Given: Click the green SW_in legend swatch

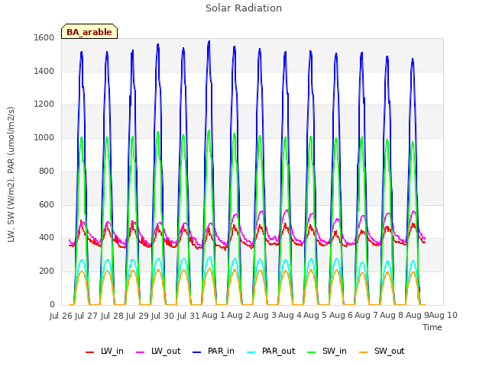Looking at the screenshot, I should click(x=312, y=352).
